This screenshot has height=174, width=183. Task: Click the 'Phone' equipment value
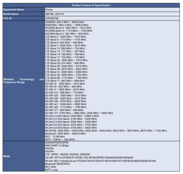[49, 10]
